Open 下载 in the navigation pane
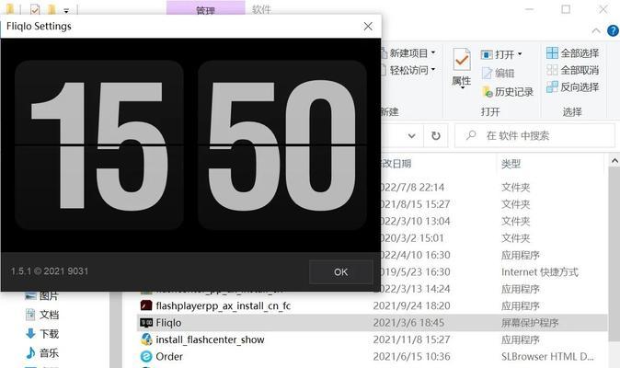This screenshot has height=368, width=620. coord(49,334)
